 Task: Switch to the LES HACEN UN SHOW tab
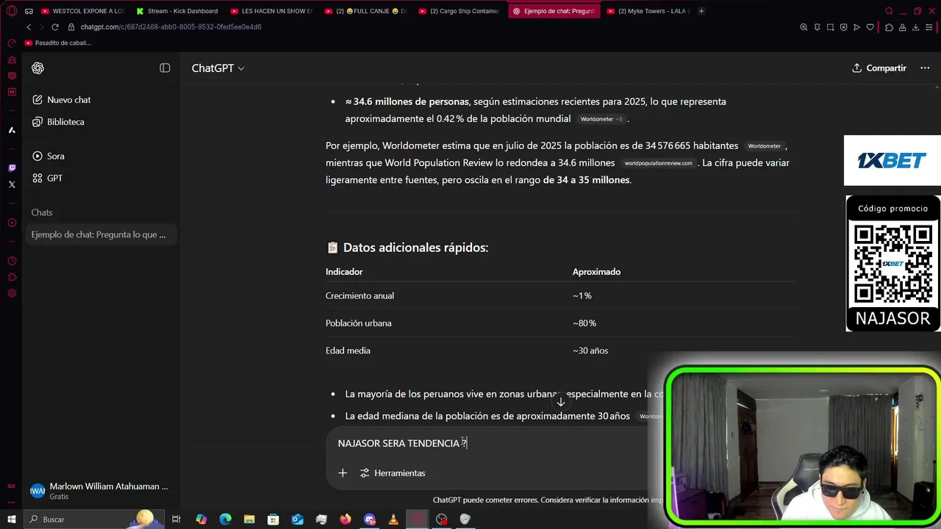(x=271, y=11)
